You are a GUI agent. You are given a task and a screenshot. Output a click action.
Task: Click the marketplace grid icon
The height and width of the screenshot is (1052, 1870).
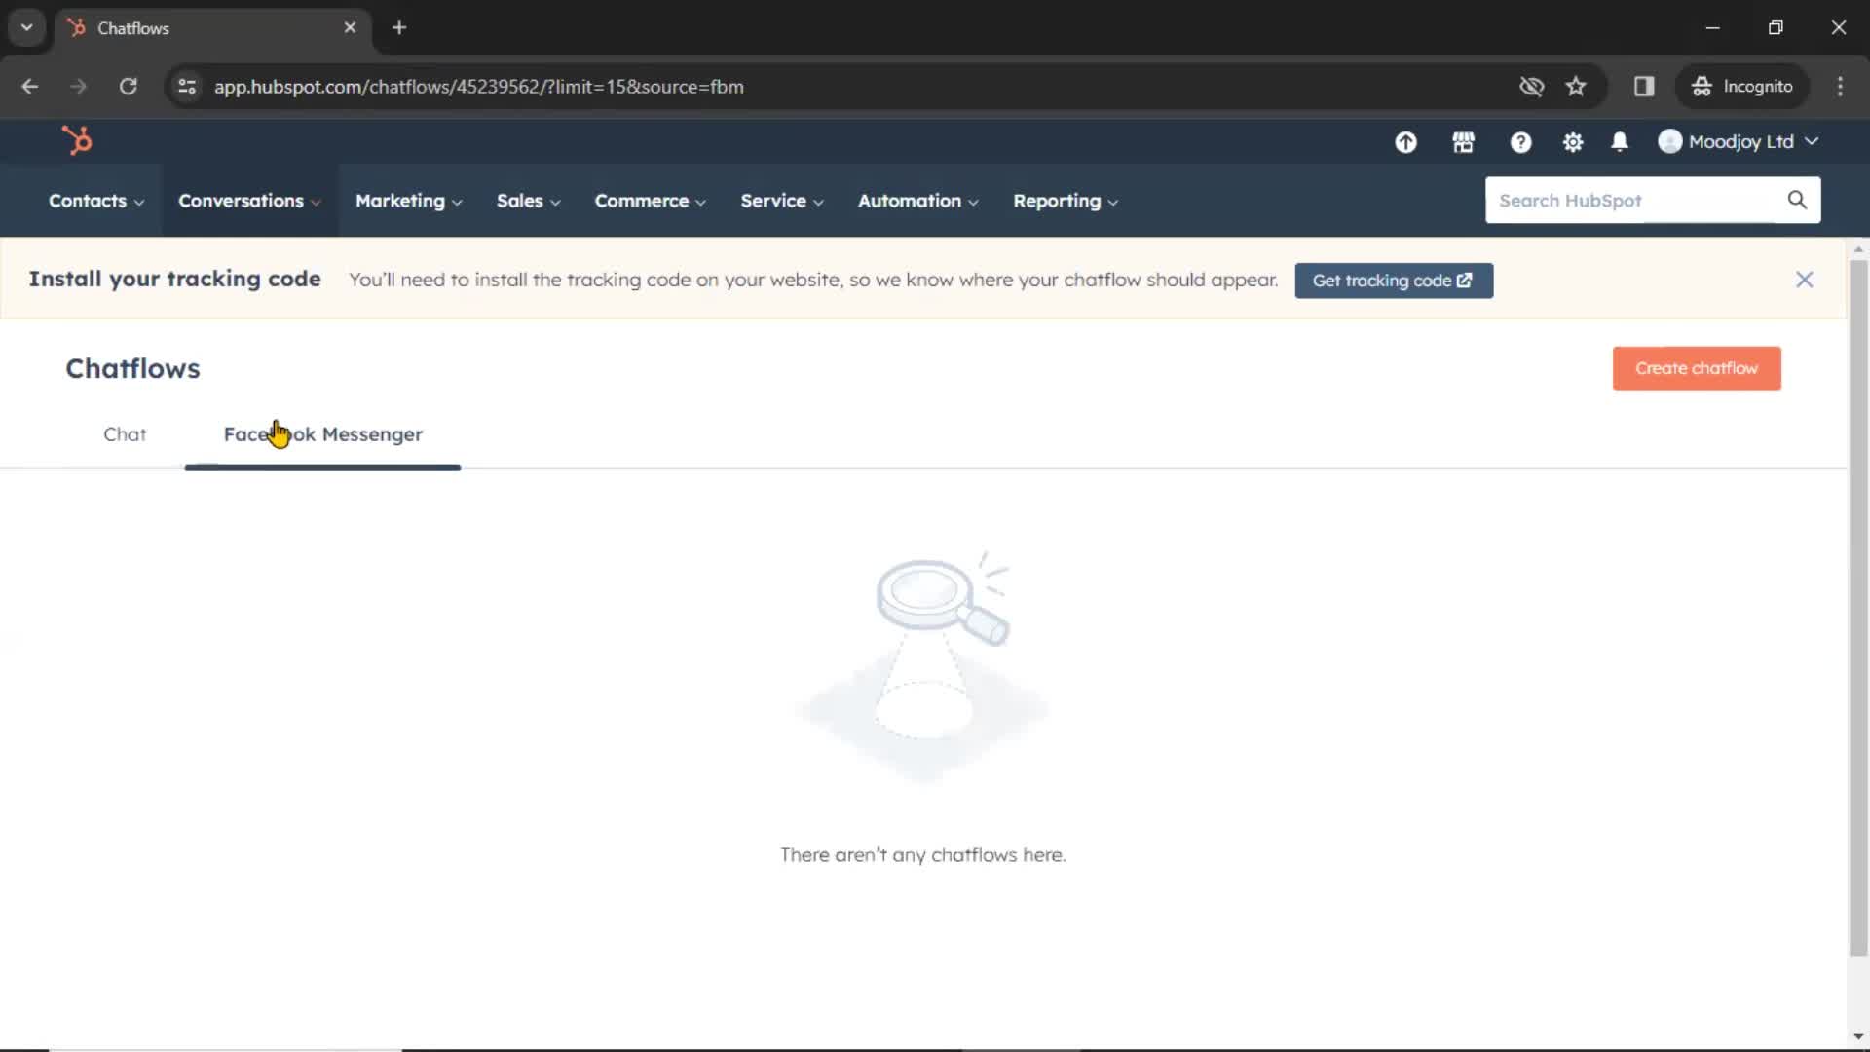[1464, 141]
